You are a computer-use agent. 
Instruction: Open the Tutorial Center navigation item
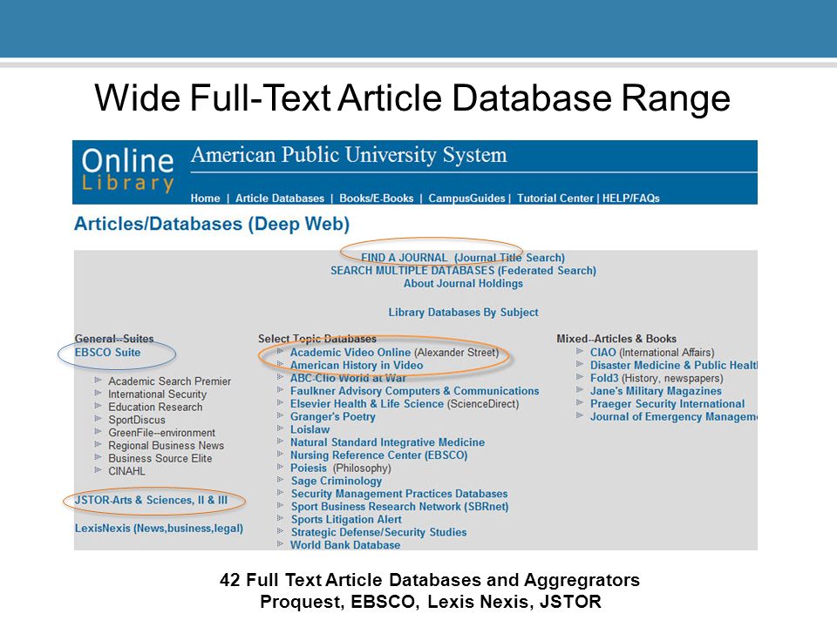(555, 199)
